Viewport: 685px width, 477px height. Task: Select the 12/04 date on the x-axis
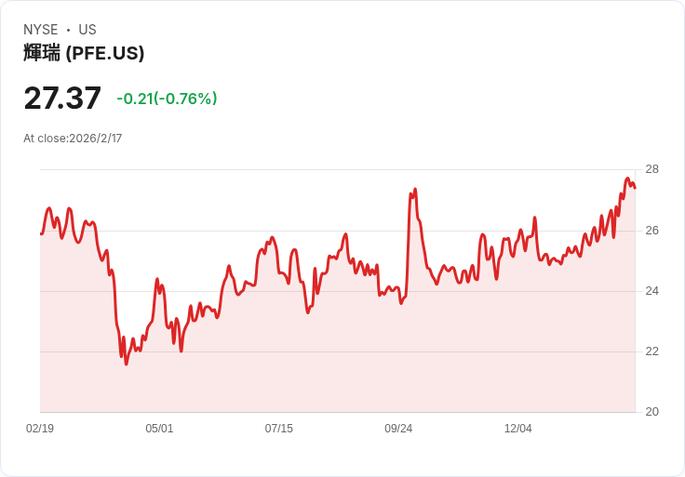(x=517, y=429)
